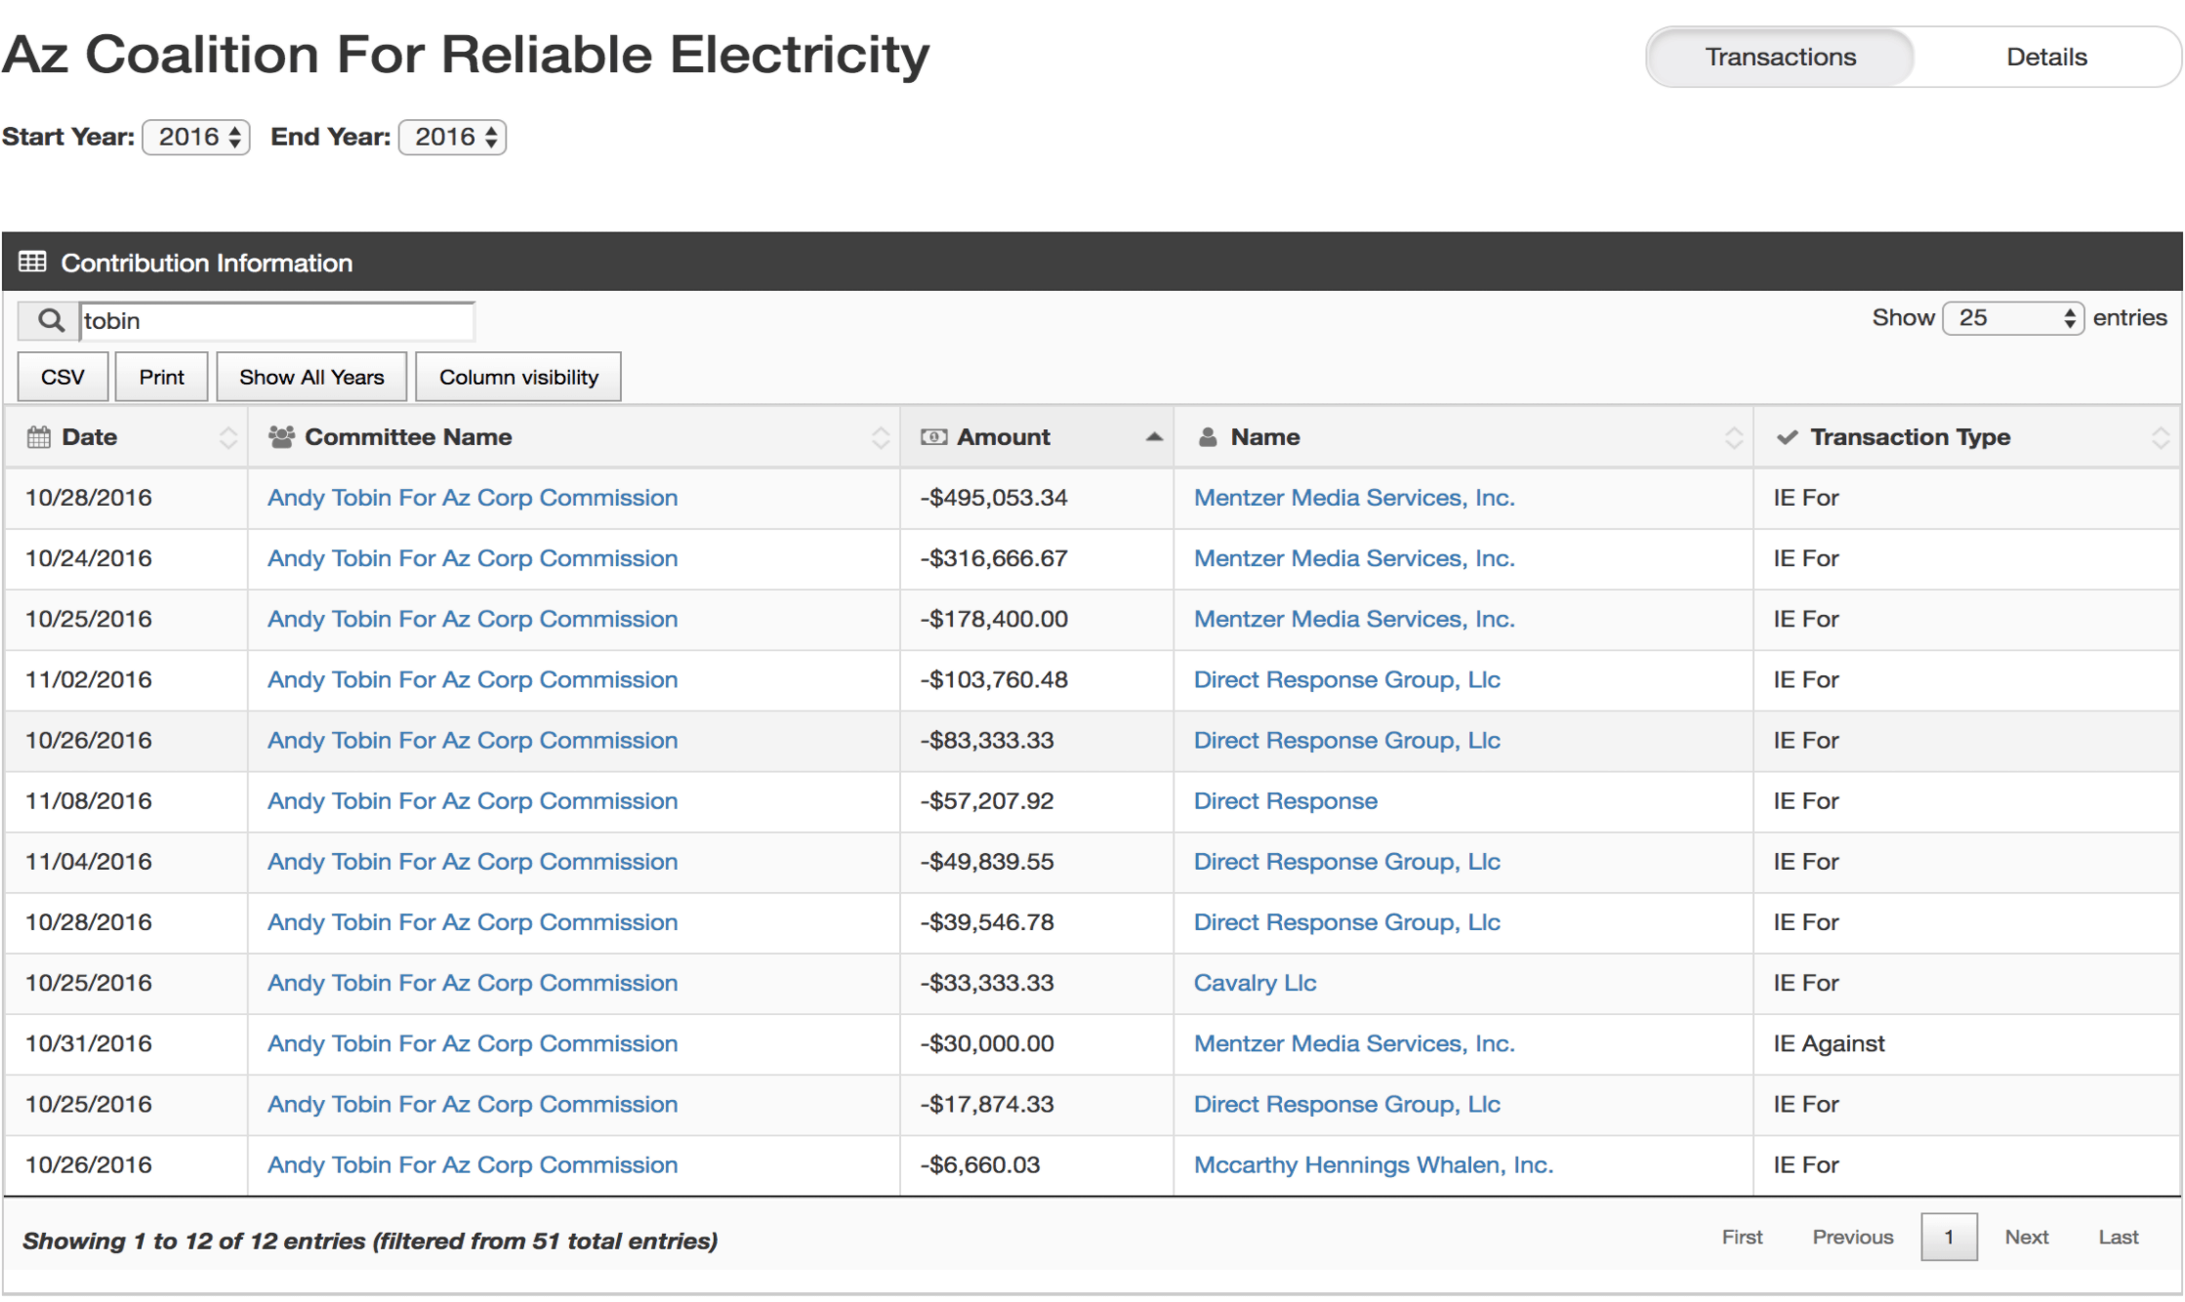2185x1302 pixels.
Task: Click the checkmark icon in Transaction Type header
Action: pyautogui.click(x=1787, y=437)
